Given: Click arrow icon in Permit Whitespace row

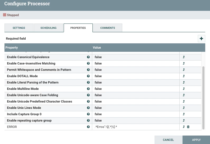Looking at the screenshot, I should pyautogui.click(x=184, y=70).
